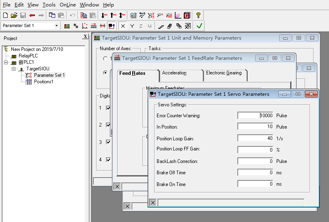Viewport: 329px width, 222px height.
Task: Collapse the 新PLC1 tree node
Action: [6, 62]
